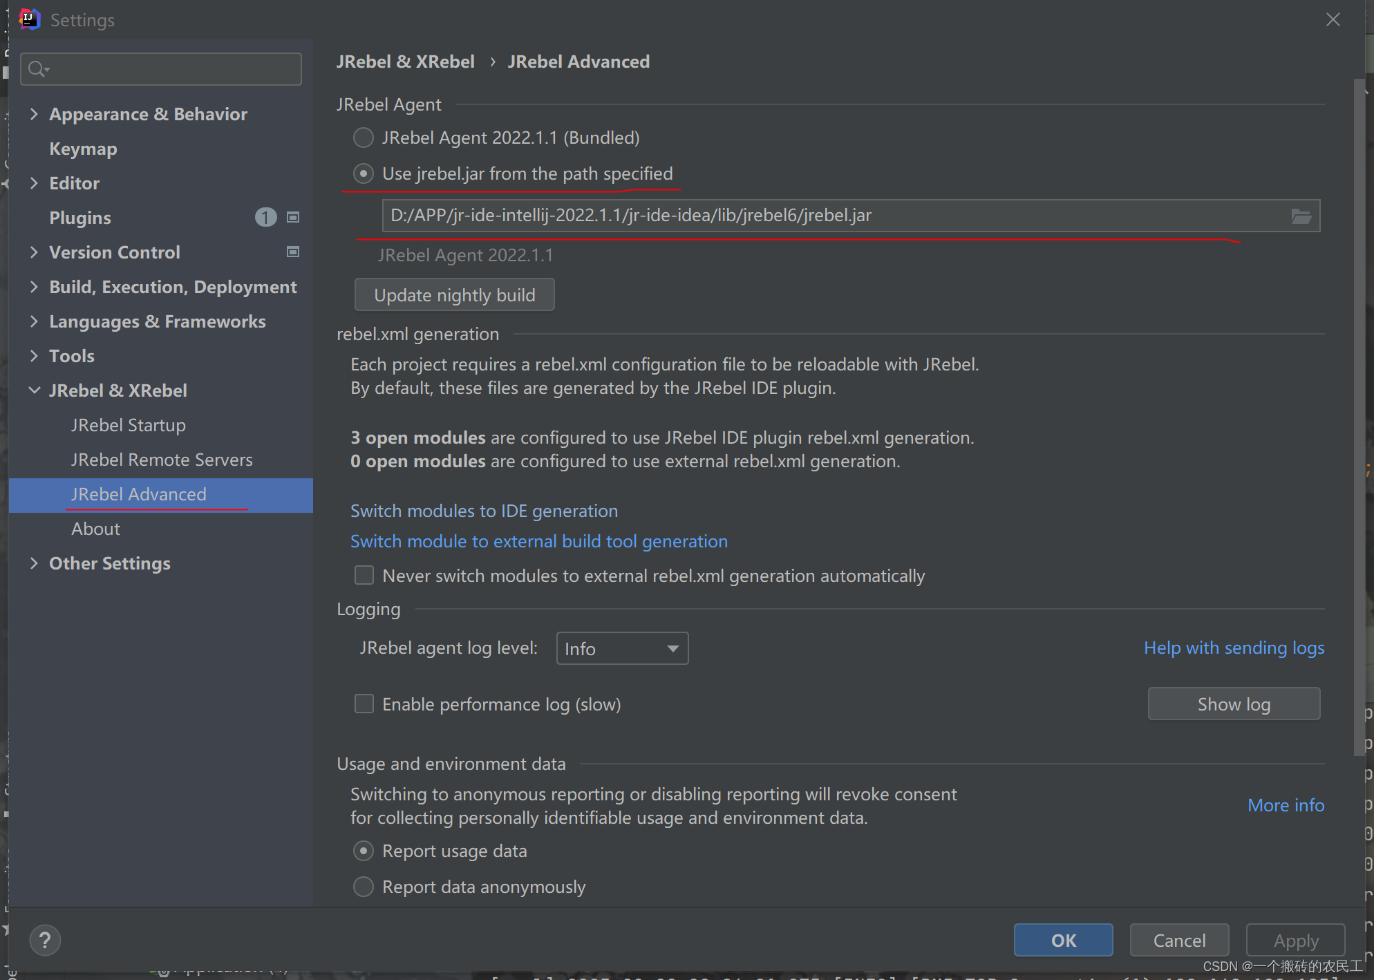Open JRebel agent log level dropdown

coord(622,648)
